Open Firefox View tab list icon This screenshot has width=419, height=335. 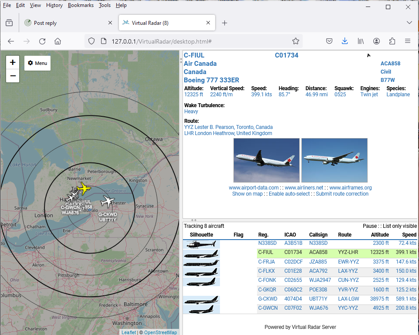click(9, 23)
